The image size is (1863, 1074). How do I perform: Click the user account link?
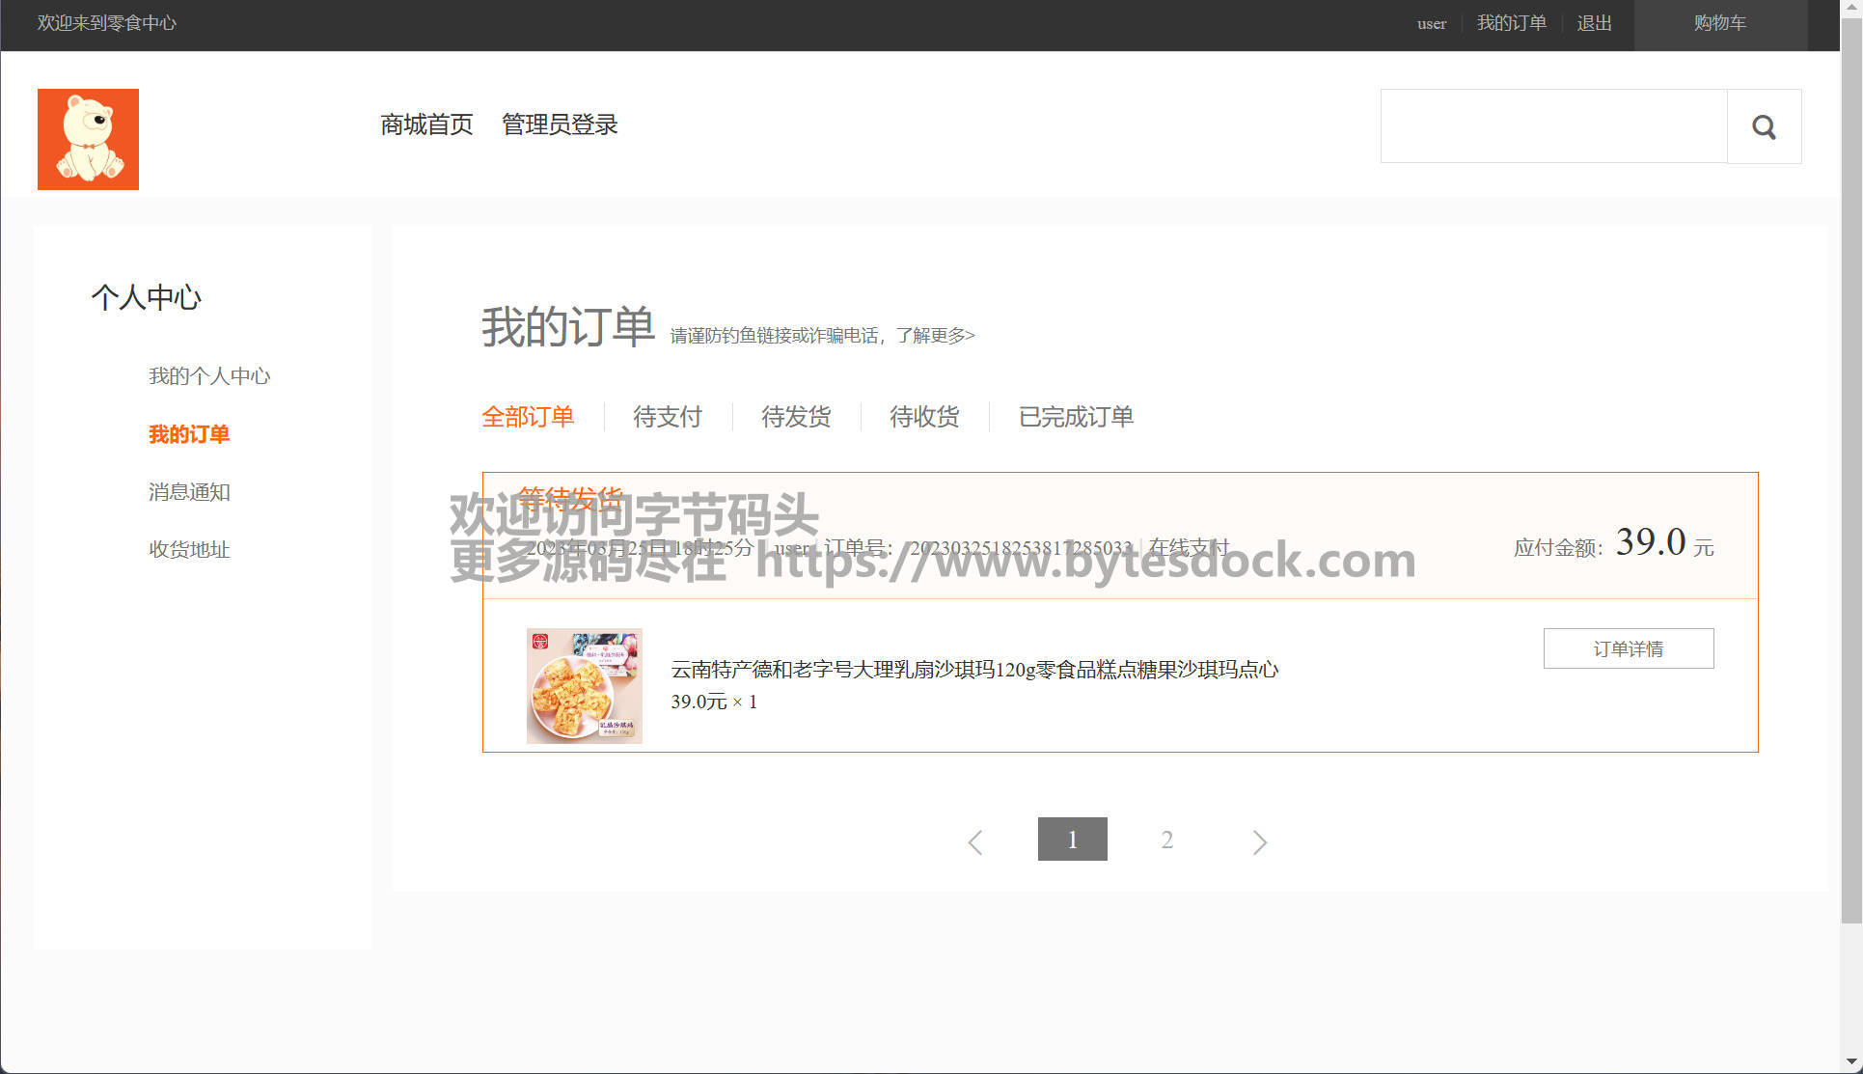[1431, 24]
